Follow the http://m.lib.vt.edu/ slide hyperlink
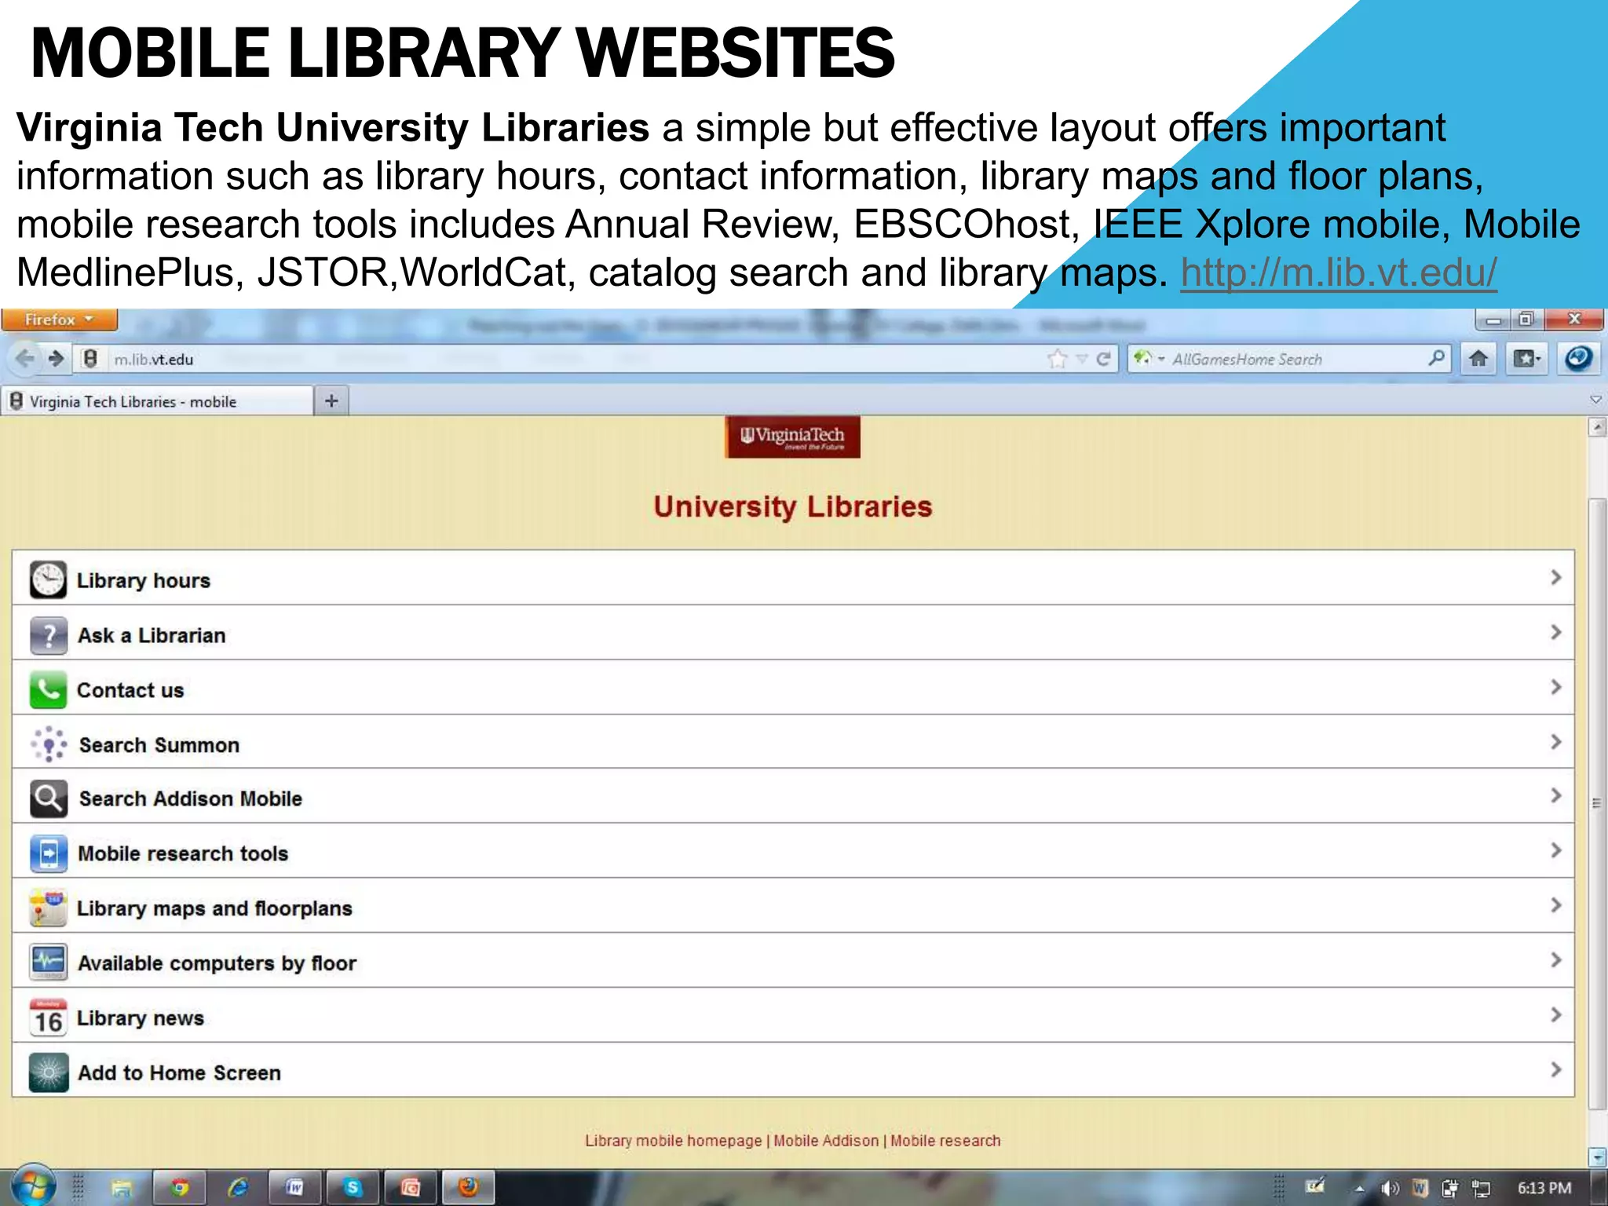 pyautogui.click(x=1339, y=273)
